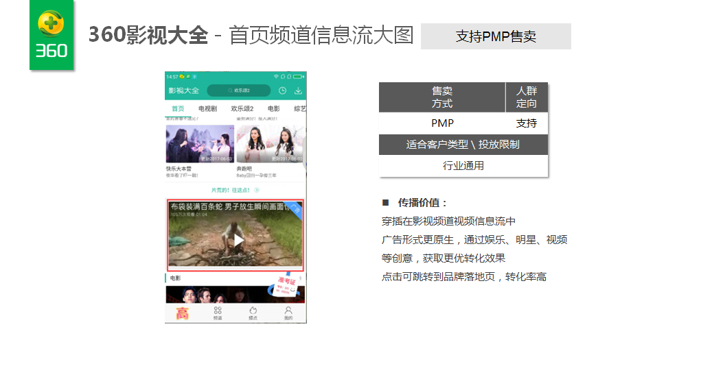
Task: Switch to the 电视剧 tab
Action: (x=207, y=108)
